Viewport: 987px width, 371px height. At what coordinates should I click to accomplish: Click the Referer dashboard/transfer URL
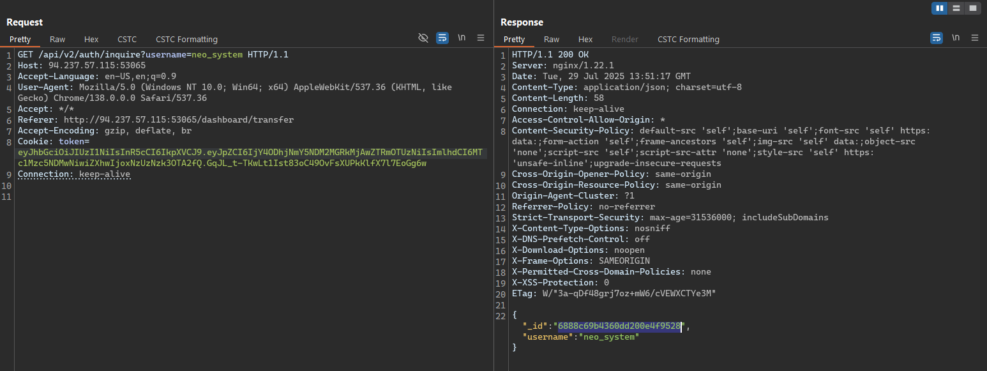click(179, 120)
